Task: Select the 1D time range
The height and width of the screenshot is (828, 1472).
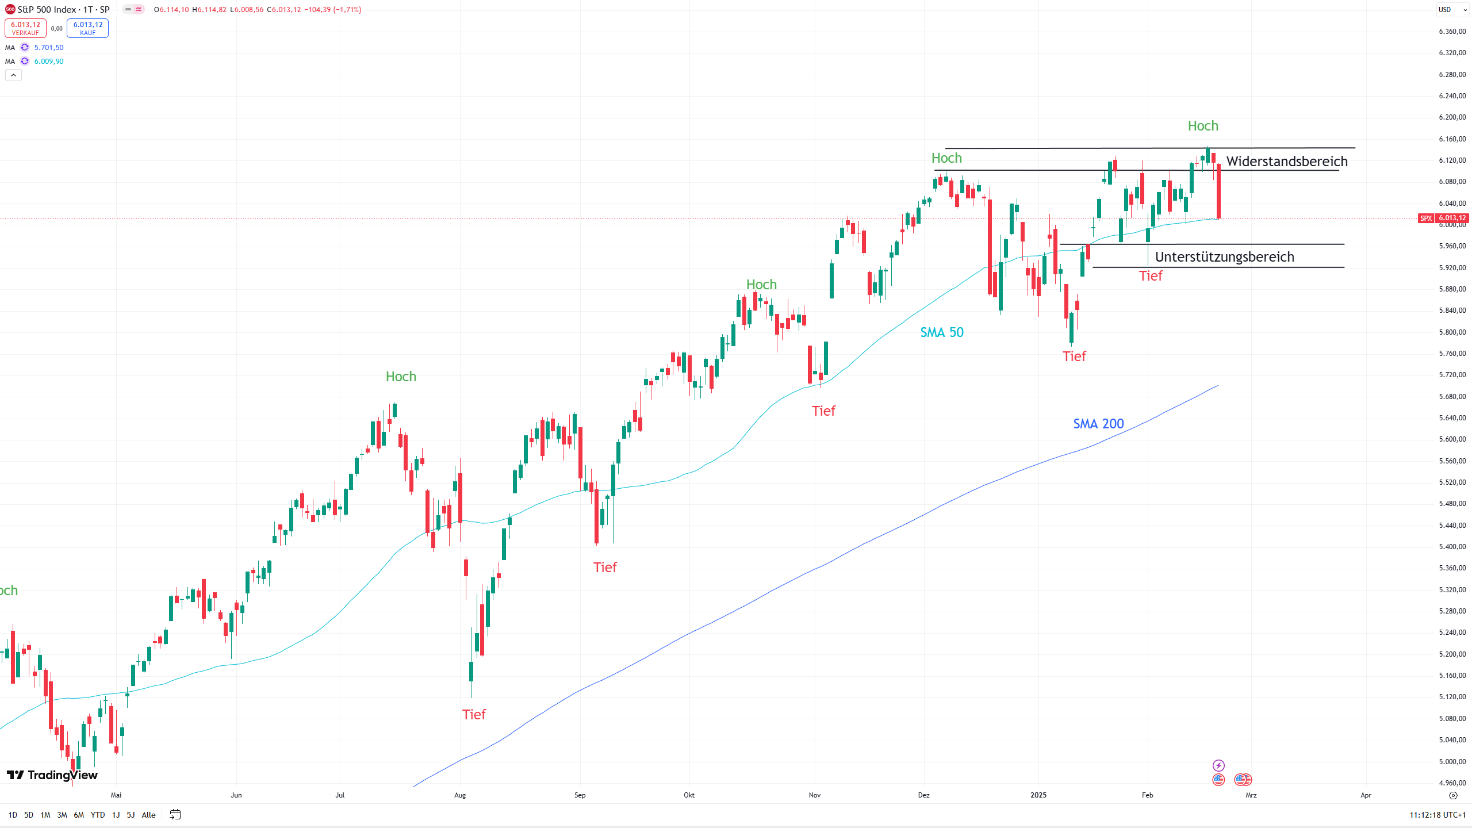Action: (13, 815)
